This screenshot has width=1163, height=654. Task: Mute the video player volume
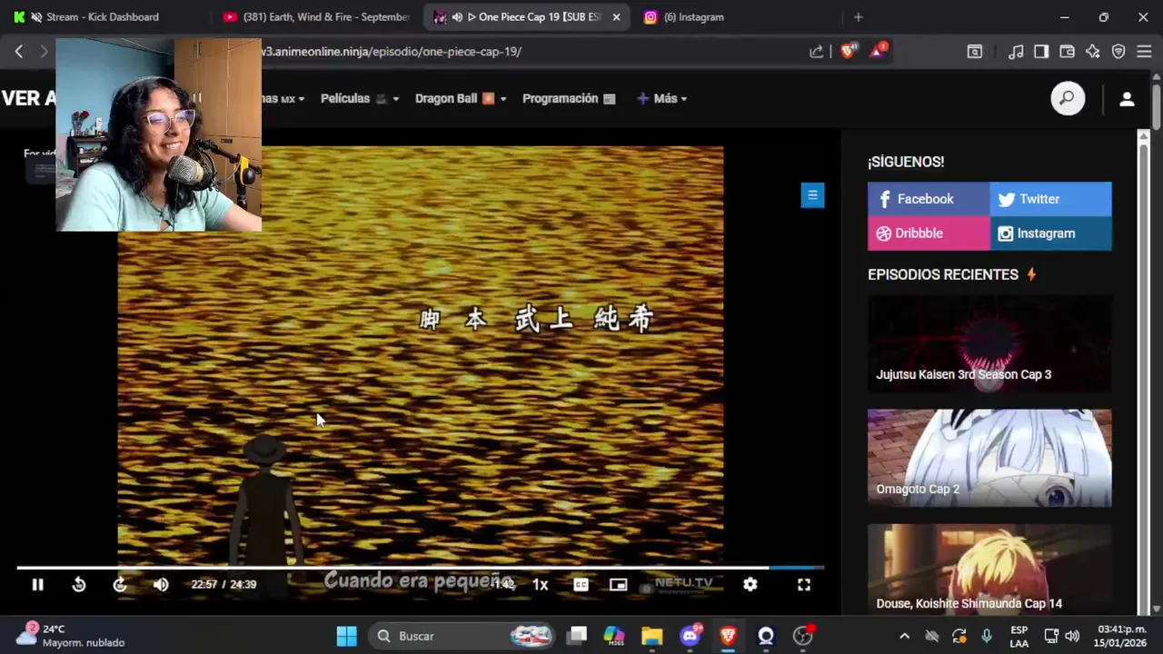[x=161, y=585]
